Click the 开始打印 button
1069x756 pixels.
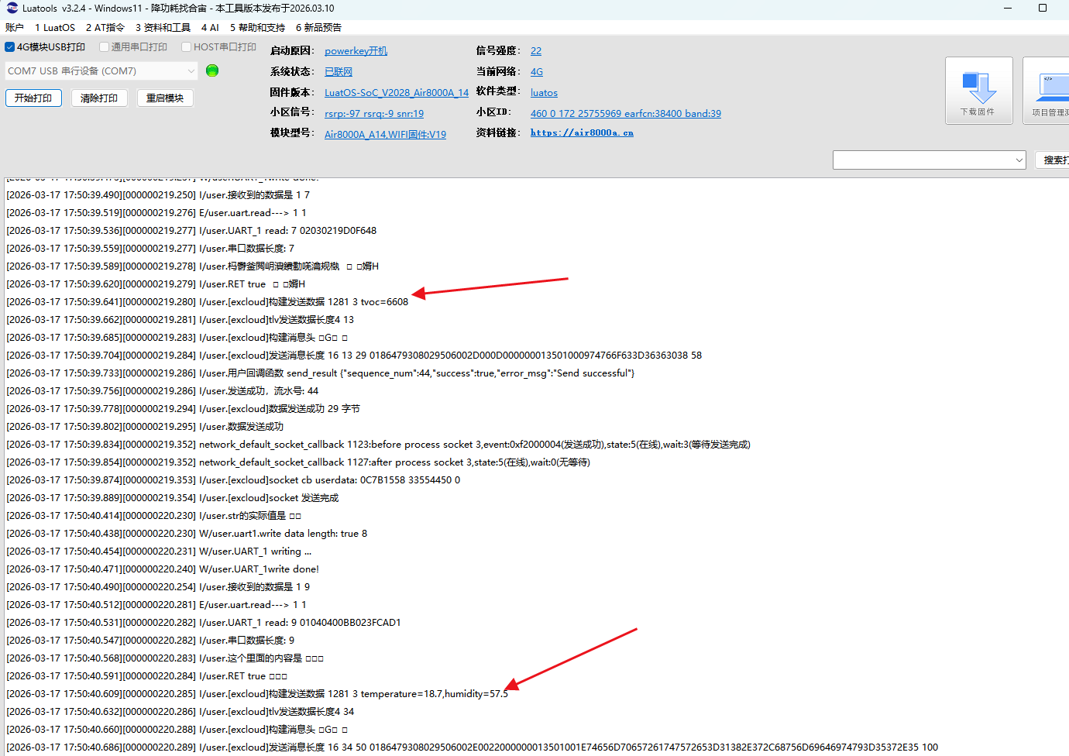(x=33, y=98)
